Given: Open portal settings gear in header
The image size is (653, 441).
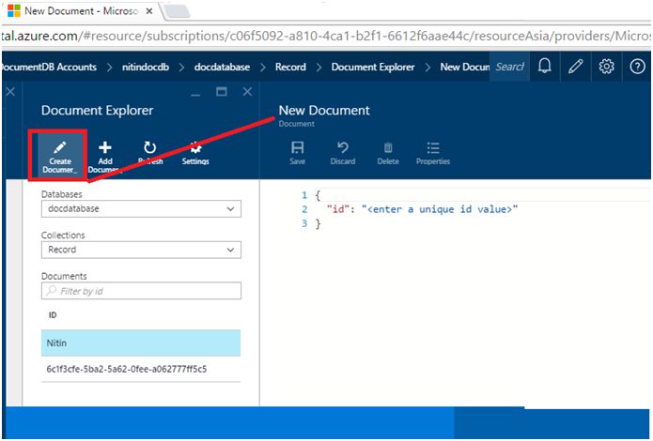Looking at the screenshot, I should pos(606,66).
